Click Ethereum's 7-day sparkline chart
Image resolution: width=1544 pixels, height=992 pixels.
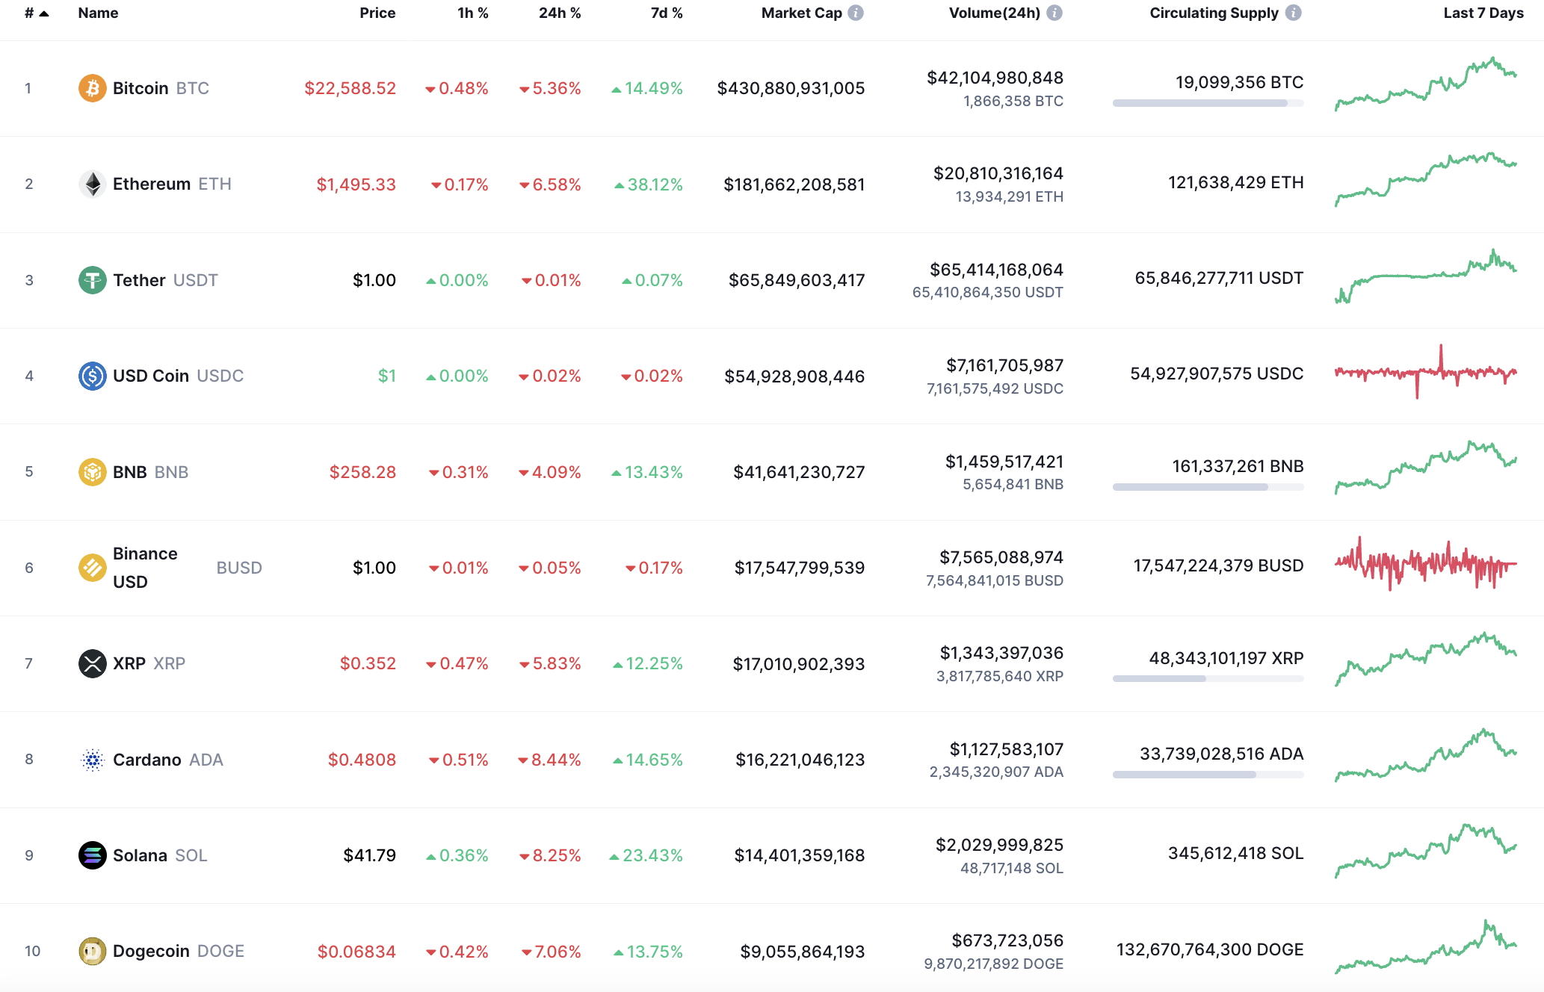[1426, 182]
